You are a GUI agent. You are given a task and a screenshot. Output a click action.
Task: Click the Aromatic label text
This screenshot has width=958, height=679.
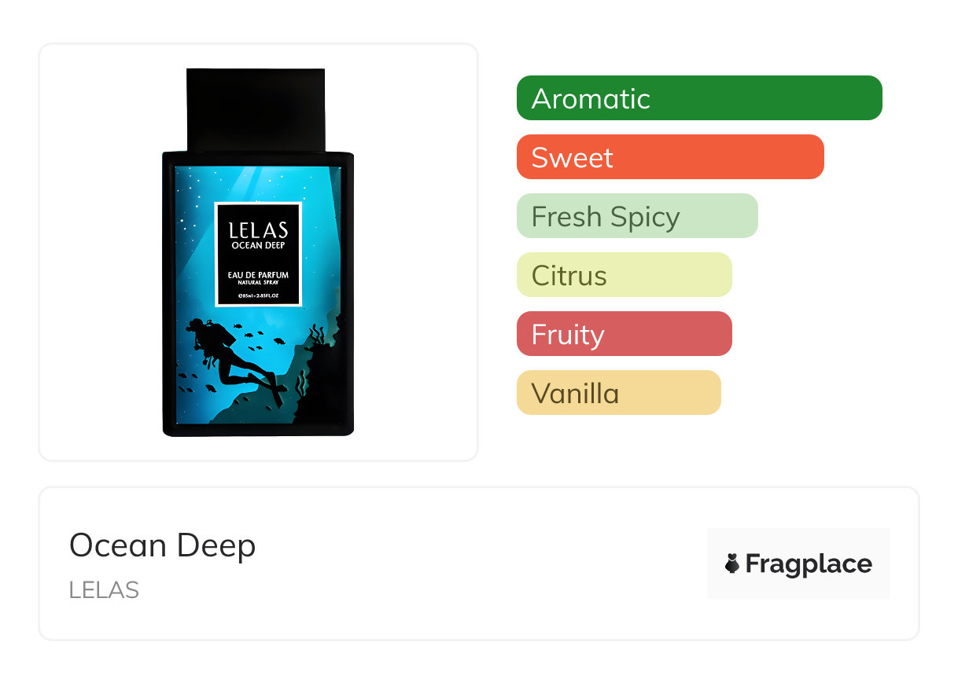coord(591,98)
